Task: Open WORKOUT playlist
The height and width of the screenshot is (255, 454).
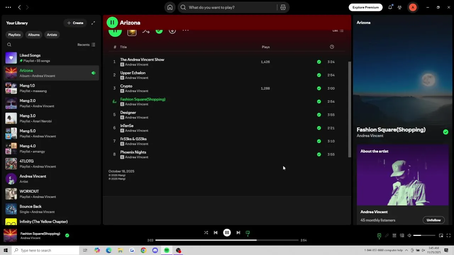Action: (x=52, y=194)
